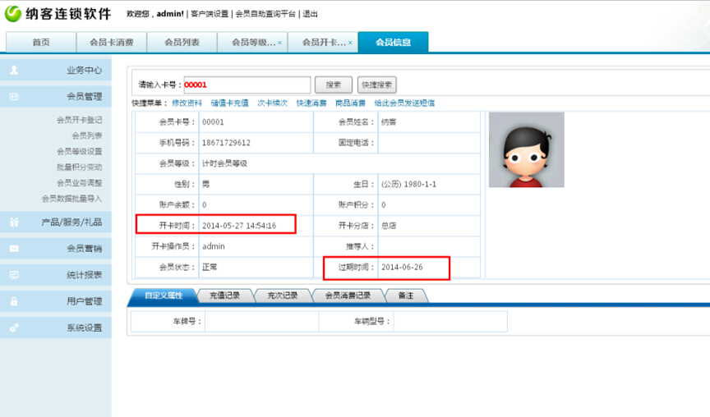The image size is (710, 417).
Task: Click the green 纳客 logo icon
Action: pos(14,14)
